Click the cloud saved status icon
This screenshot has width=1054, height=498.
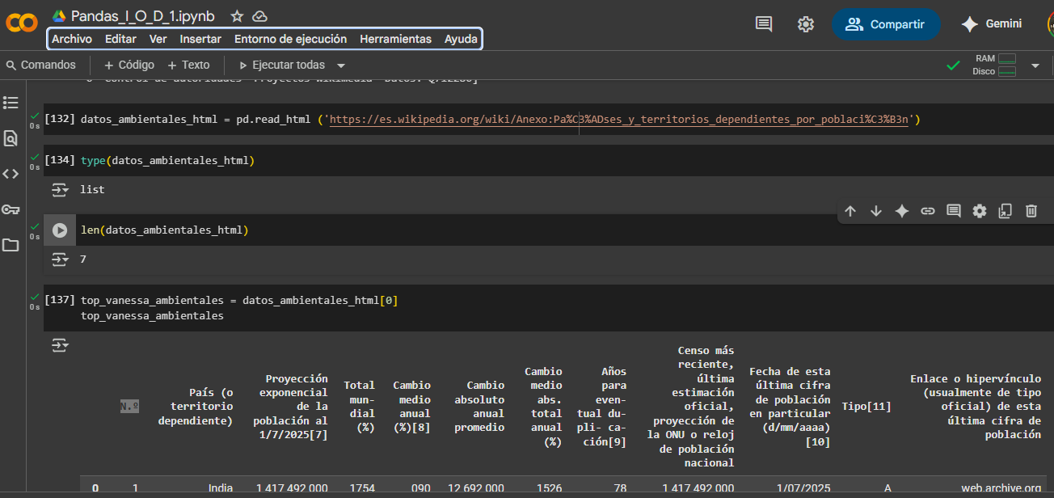(259, 16)
